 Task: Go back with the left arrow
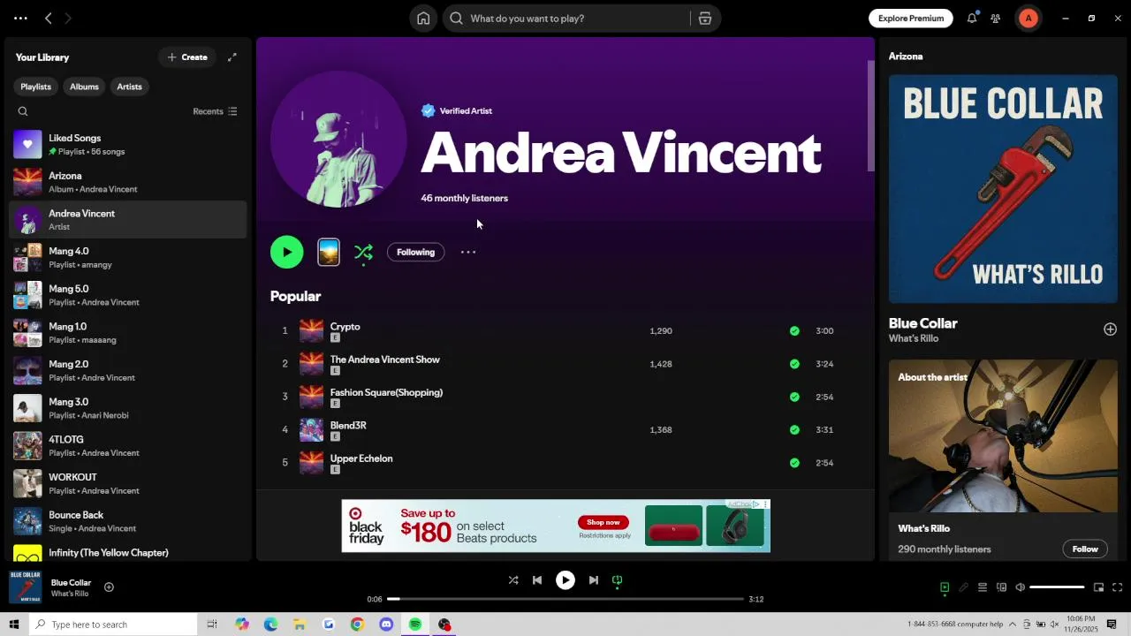pyautogui.click(x=49, y=18)
